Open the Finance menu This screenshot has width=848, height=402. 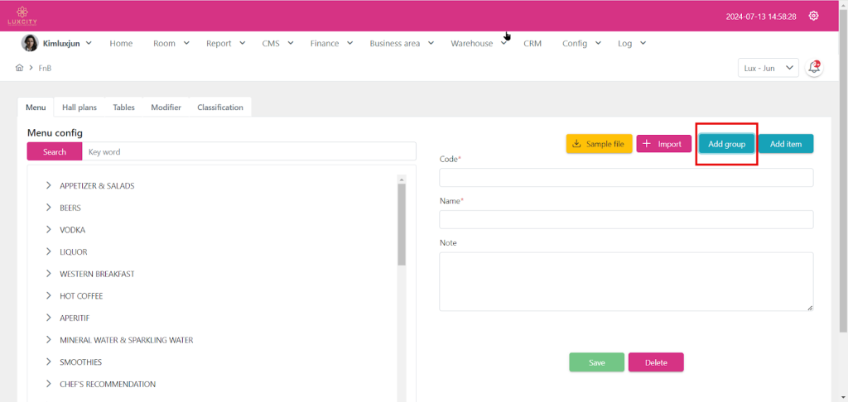[331, 43]
